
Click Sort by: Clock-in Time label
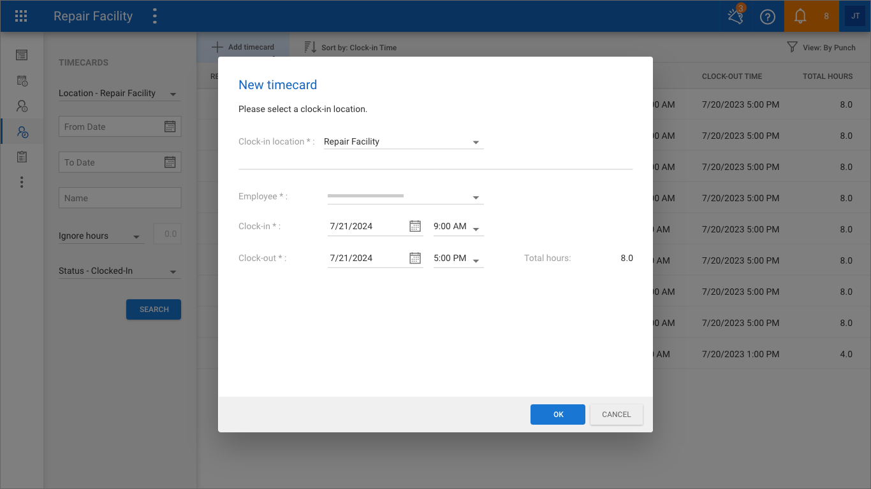click(359, 48)
